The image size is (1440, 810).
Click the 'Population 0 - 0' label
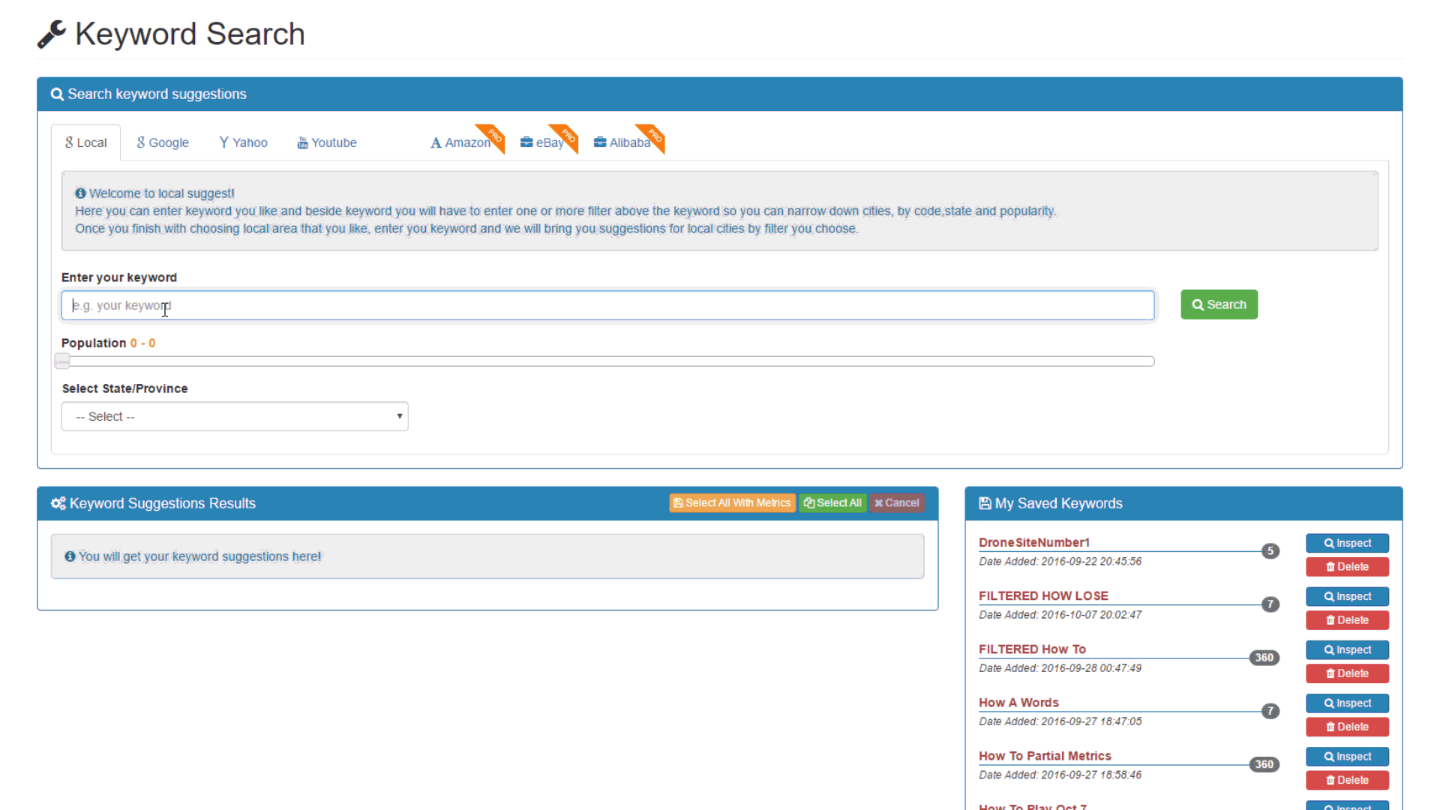tap(109, 343)
